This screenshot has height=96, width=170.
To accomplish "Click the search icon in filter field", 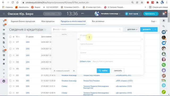I will click(120, 29).
